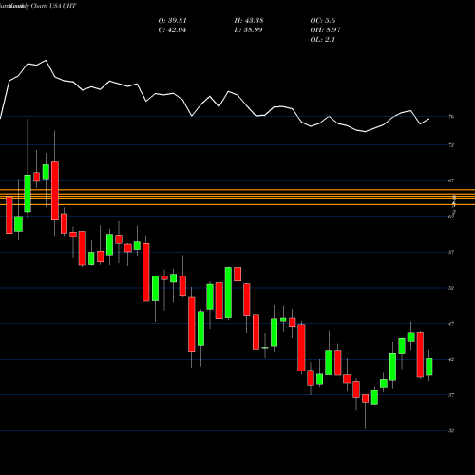
Task: Click the price axis label '37'
Action: coord(451,395)
